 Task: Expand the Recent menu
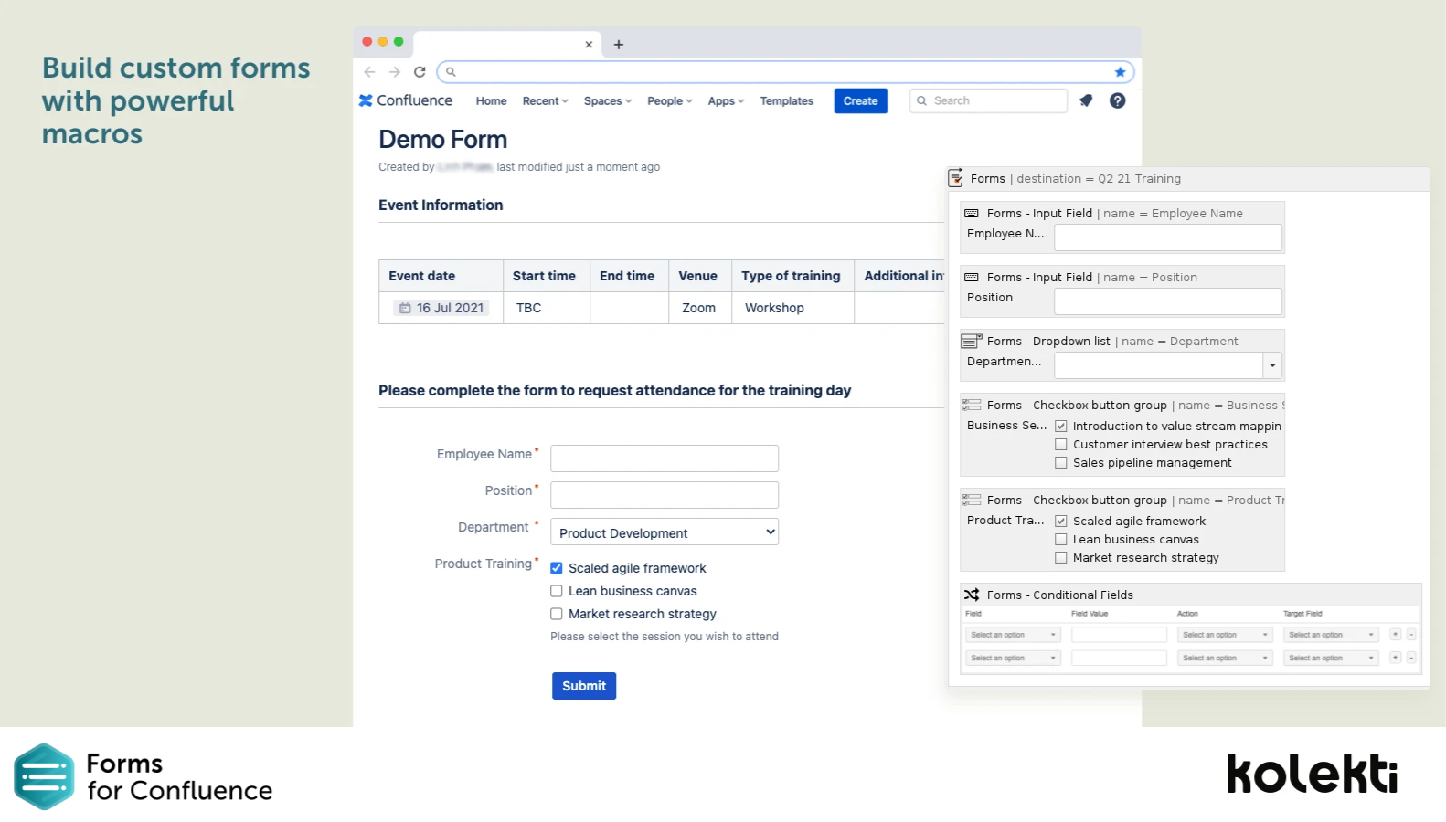546,101
